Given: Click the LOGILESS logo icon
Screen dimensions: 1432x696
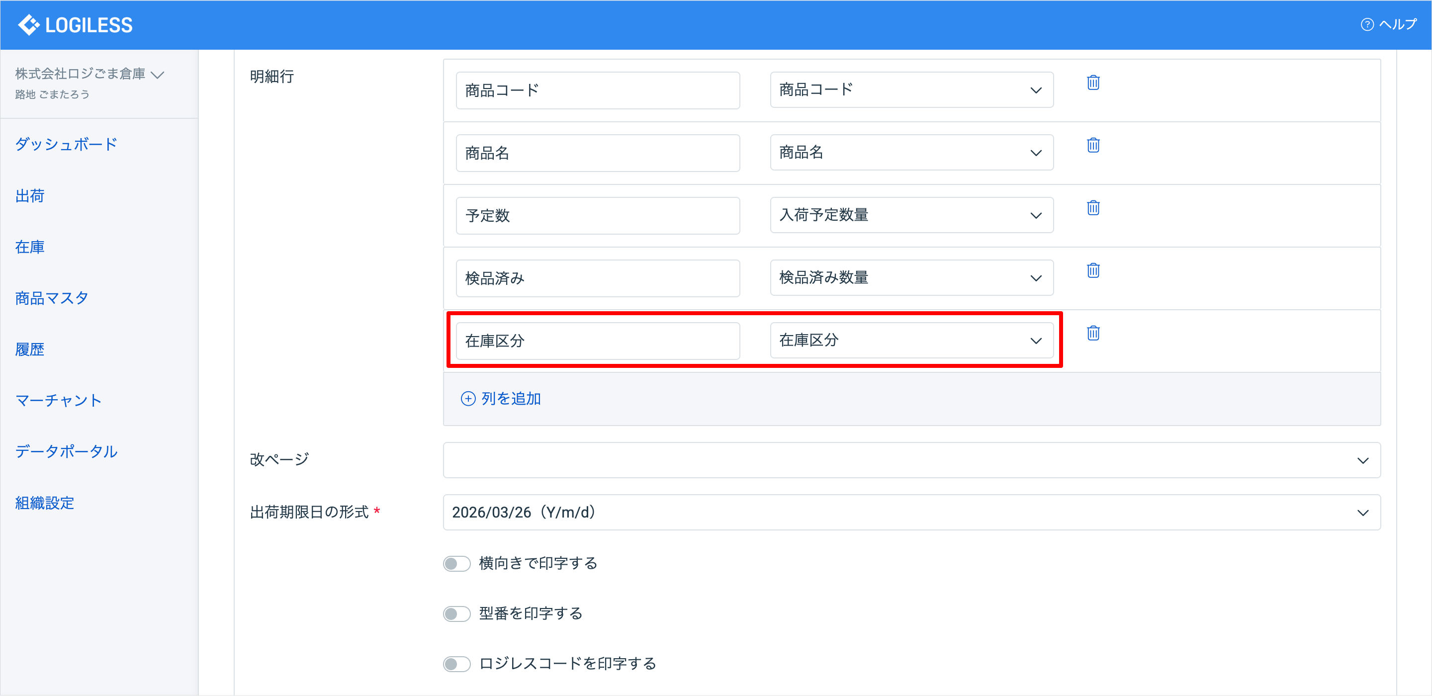Looking at the screenshot, I should 29,25.
